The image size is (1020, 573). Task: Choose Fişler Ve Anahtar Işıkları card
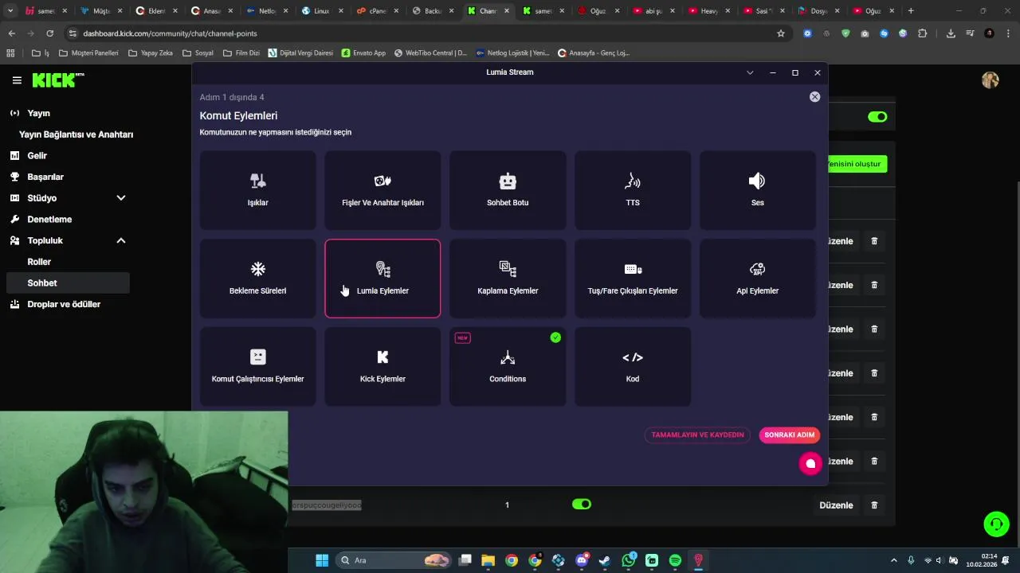[382, 190]
